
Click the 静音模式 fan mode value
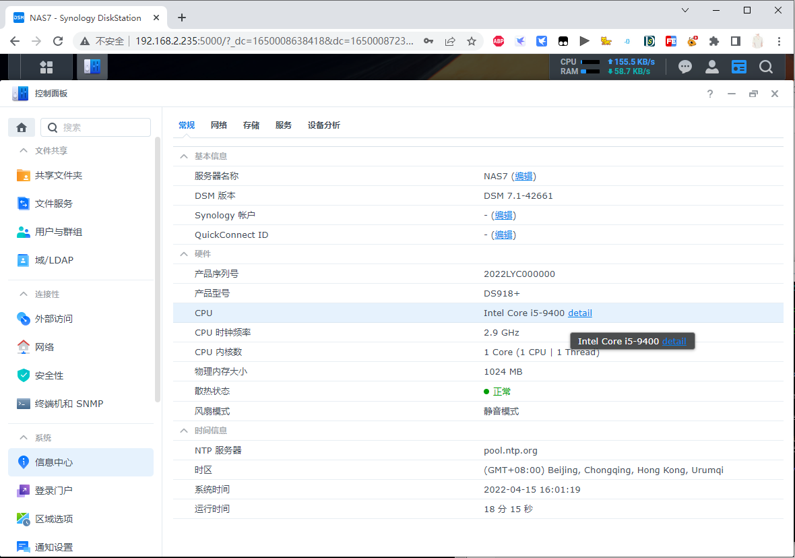pos(501,411)
